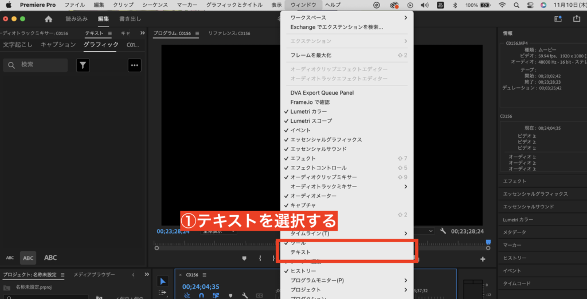The height and width of the screenshot is (299, 587).
Task: Click the share/export icon at top right
Action: tap(576, 18)
